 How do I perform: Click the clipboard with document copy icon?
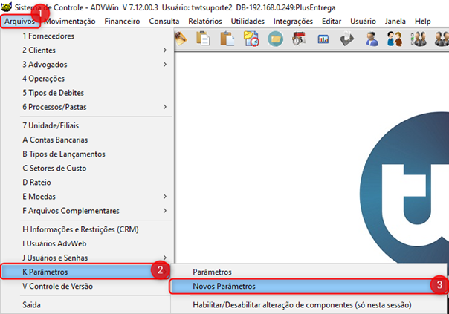tap(203, 39)
